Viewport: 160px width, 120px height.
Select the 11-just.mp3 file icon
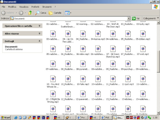tap(128, 79)
